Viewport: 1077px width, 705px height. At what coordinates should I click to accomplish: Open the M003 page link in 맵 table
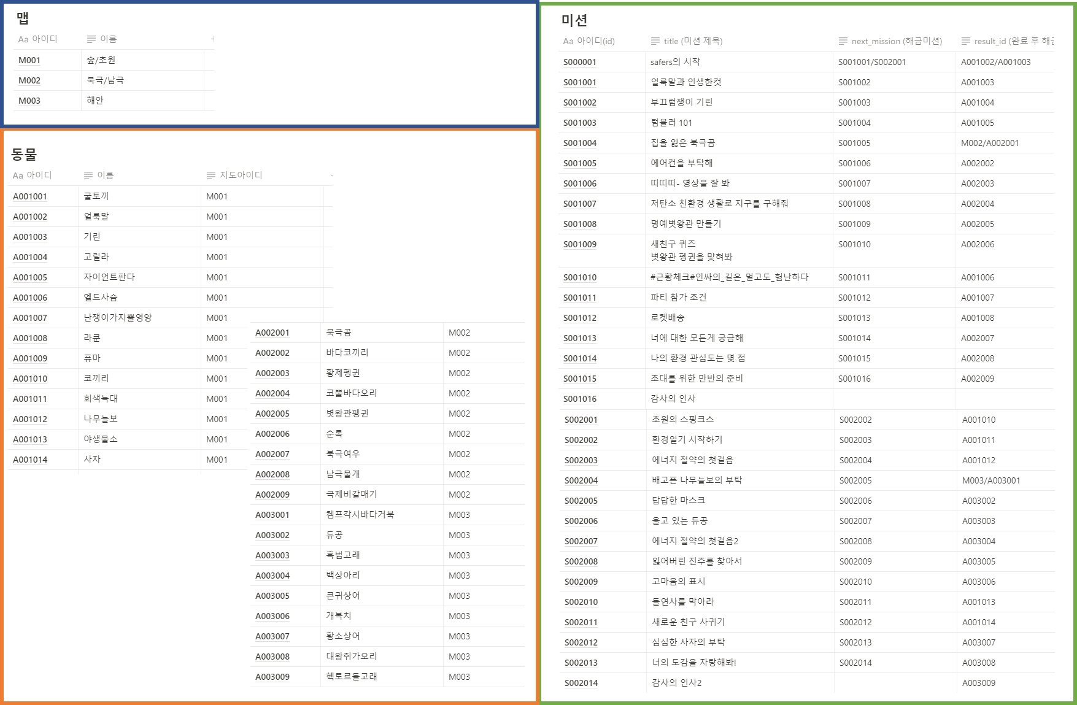[29, 101]
